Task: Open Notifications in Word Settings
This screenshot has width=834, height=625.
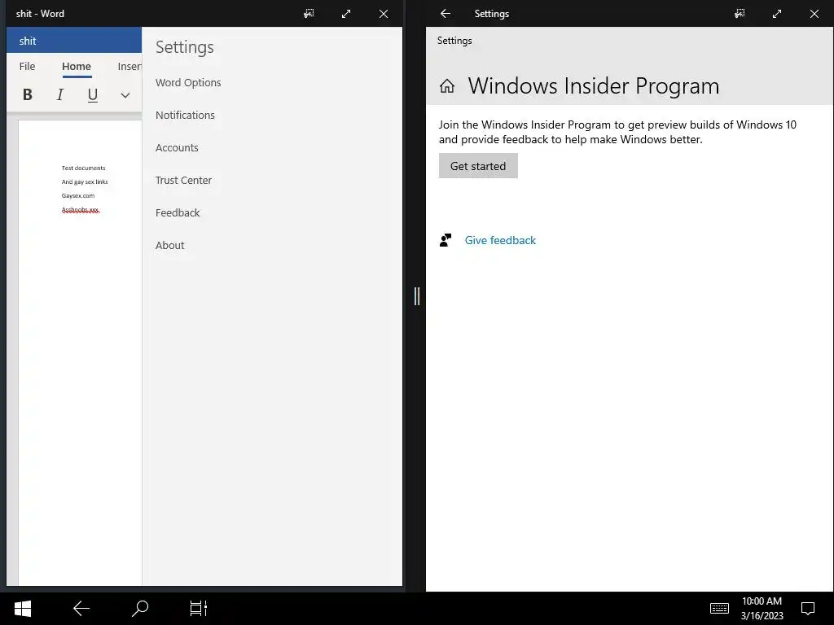Action: tap(185, 115)
